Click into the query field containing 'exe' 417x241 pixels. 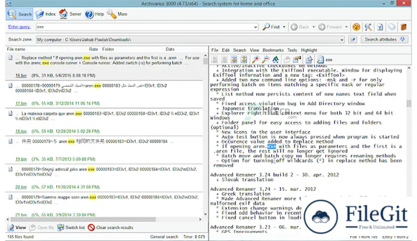point(145,27)
